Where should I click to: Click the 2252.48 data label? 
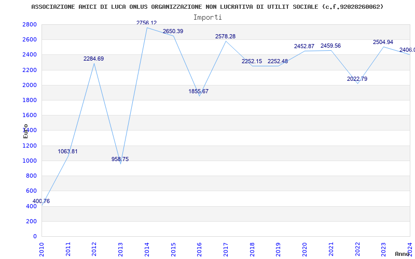pyautogui.click(x=278, y=61)
